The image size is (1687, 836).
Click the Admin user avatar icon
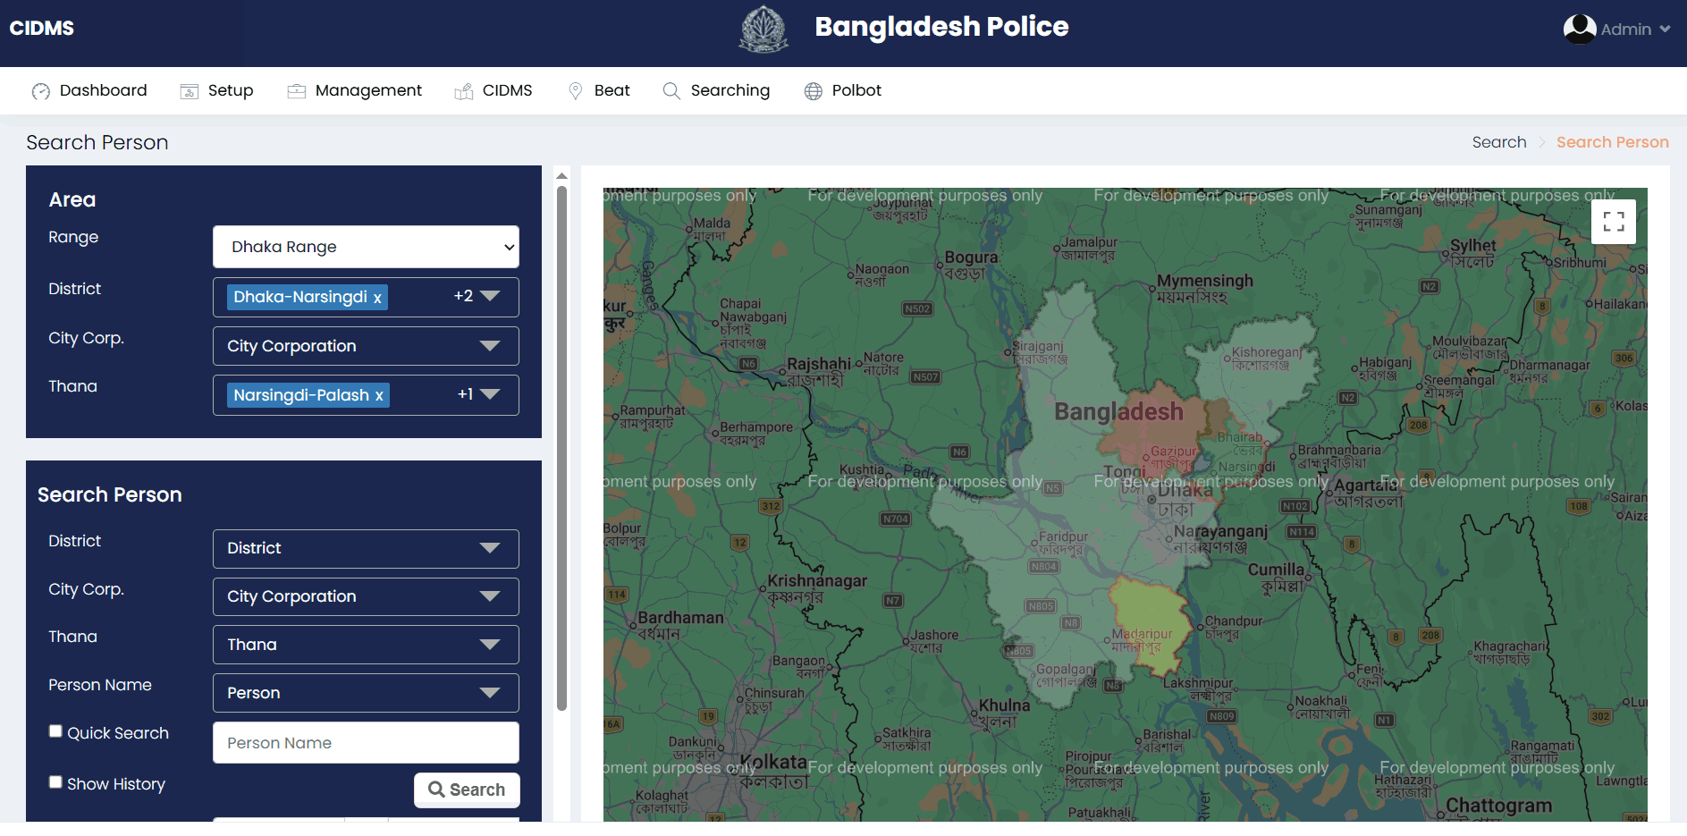[1579, 29]
